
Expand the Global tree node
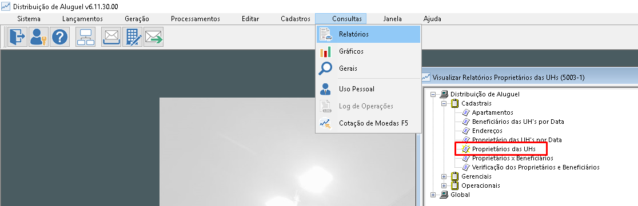(433, 195)
